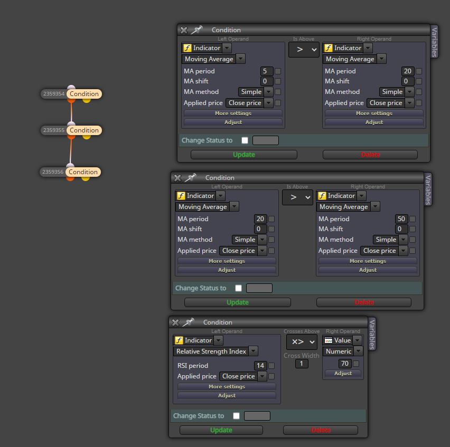Image resolution: width=450 pixels, height=447 pixels.
Task: Click the RSI period field showing 14
Action: (x=260, y=366)
